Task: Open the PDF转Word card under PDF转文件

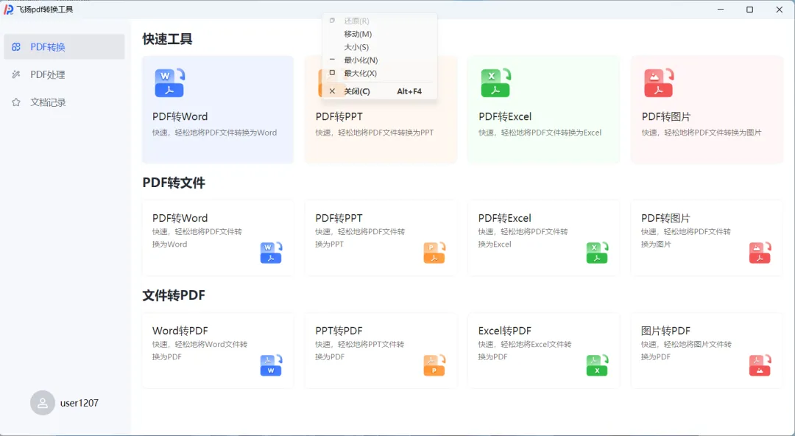Action: (217, 237)
